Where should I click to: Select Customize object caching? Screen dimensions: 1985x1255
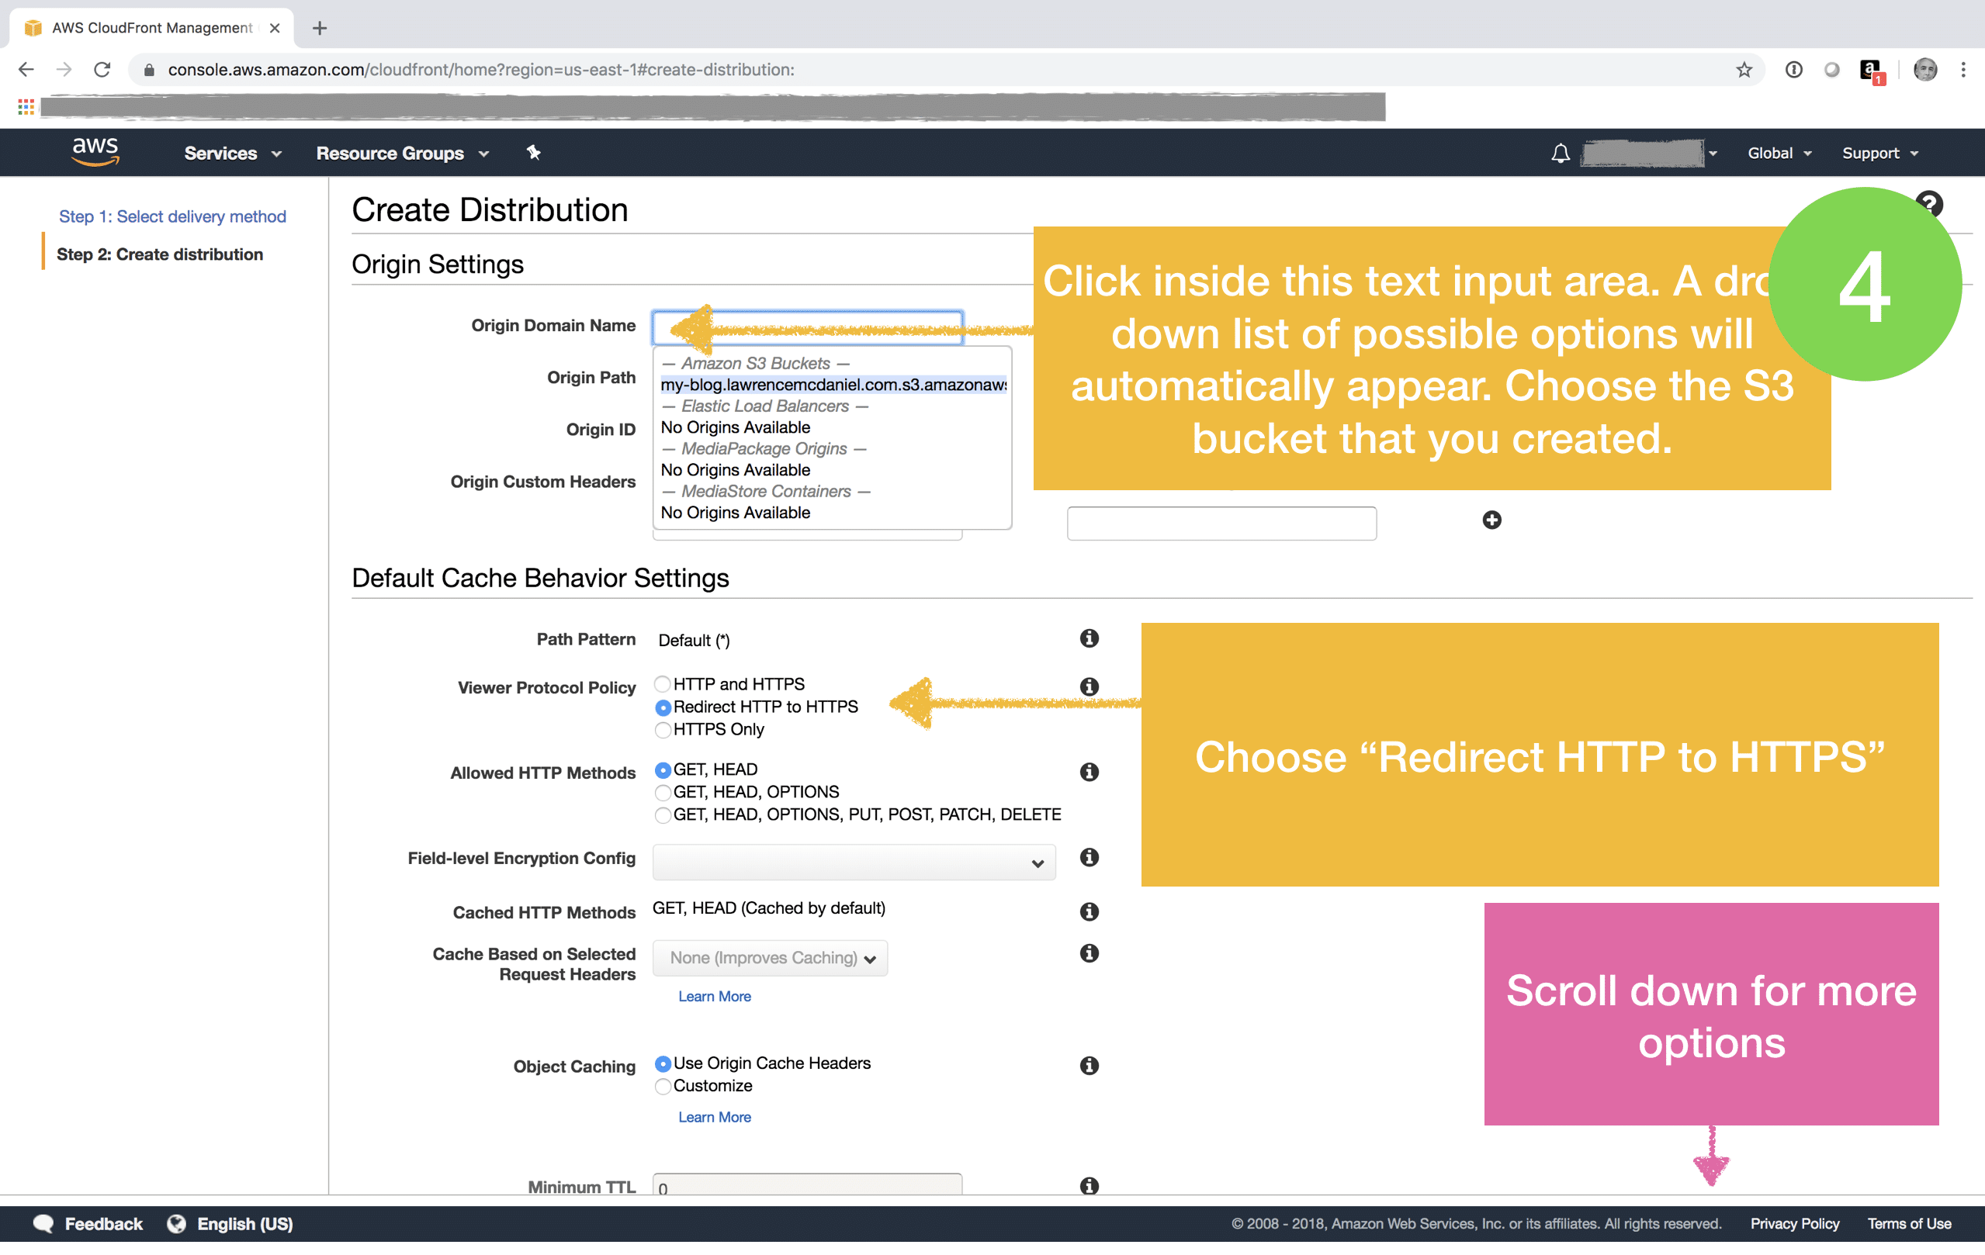click(662, 1086)
